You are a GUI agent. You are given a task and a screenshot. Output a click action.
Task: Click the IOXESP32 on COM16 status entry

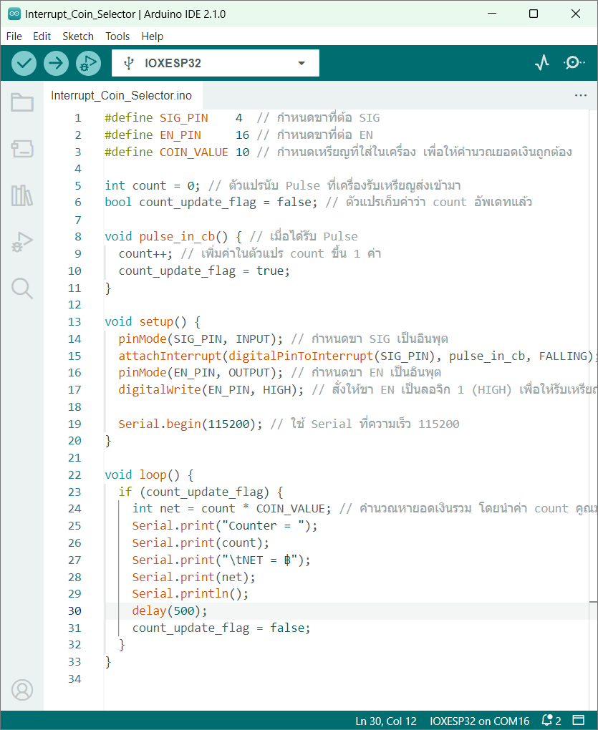tap(479, 721)
